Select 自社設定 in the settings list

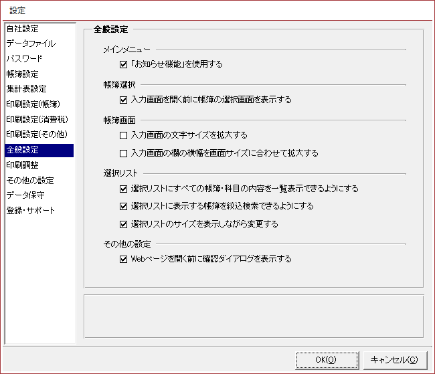[23, 29]
